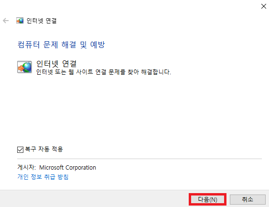The image size is (269, 207).
Task: Select the 인터넷 연결 troubleshooter name beside globe
Action: pos(56,64)
